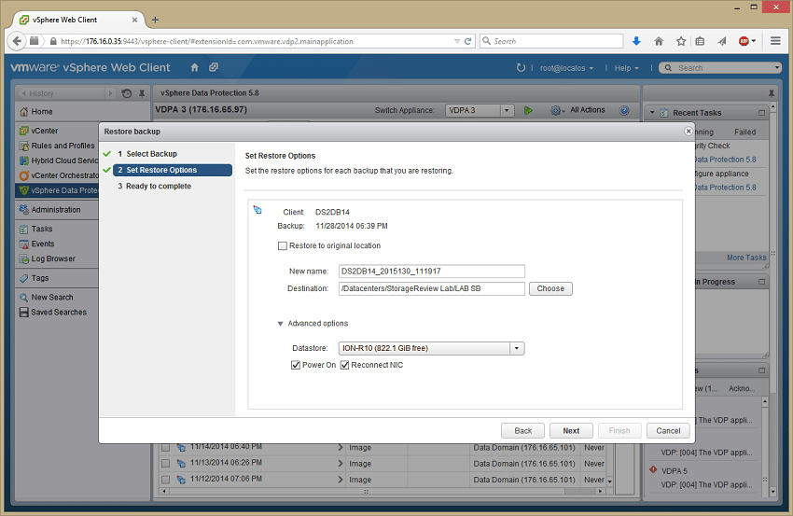Screen dimensions: 793x516
Task: Open the Firefox downloads arrow icon
Action: click(636, 41)
